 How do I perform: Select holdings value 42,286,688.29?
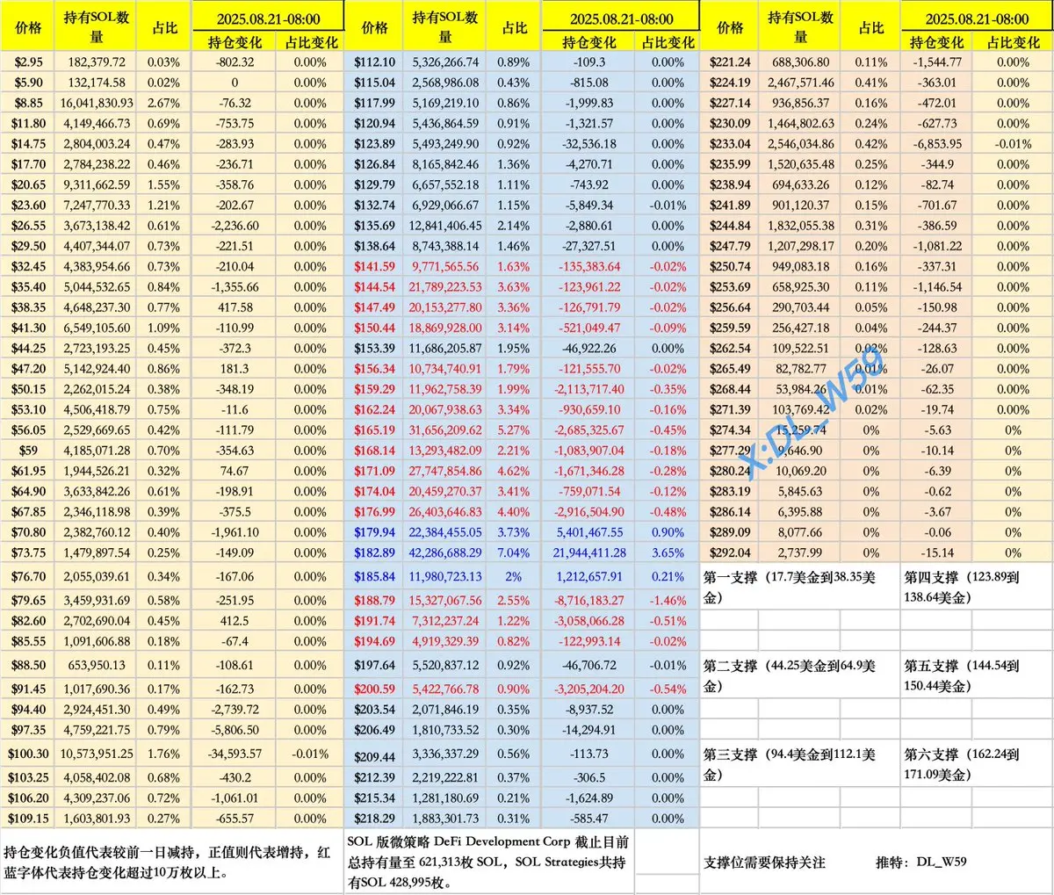[445, 553]
